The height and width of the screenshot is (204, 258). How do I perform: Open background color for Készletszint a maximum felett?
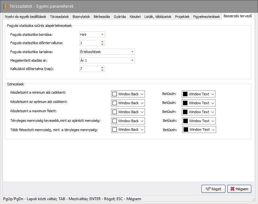click(128, 112)
